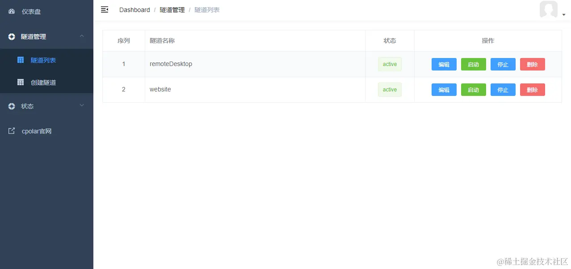571x269 pixels.
Task: Edit the remoteDesktop tunnel with 编辑
Action: [x=444, y=64]
